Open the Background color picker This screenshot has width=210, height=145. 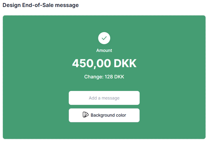[104, 115]
